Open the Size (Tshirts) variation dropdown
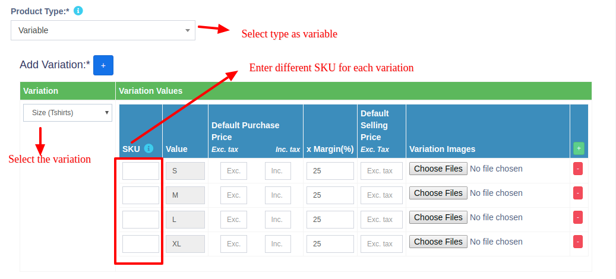 (x=67, y=112)
